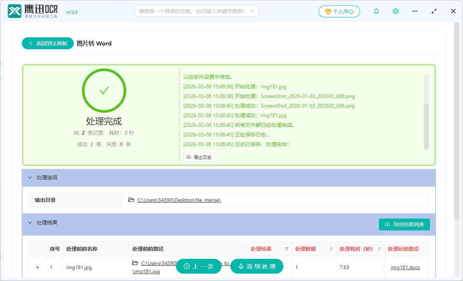Viewport: 463px width, 281px height.
Task: Click the folder icon beside the output directory
Action: click(x=131, y=200)
